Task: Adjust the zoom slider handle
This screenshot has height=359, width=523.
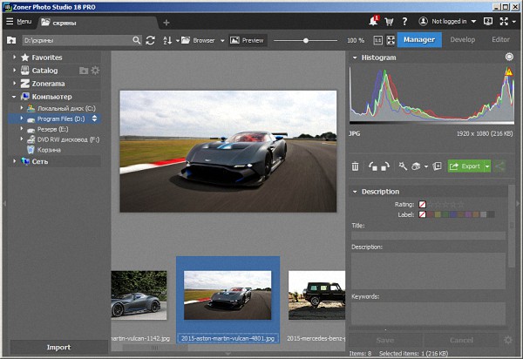Action: 304,40
